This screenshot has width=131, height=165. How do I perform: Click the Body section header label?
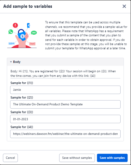click(17, 62)
